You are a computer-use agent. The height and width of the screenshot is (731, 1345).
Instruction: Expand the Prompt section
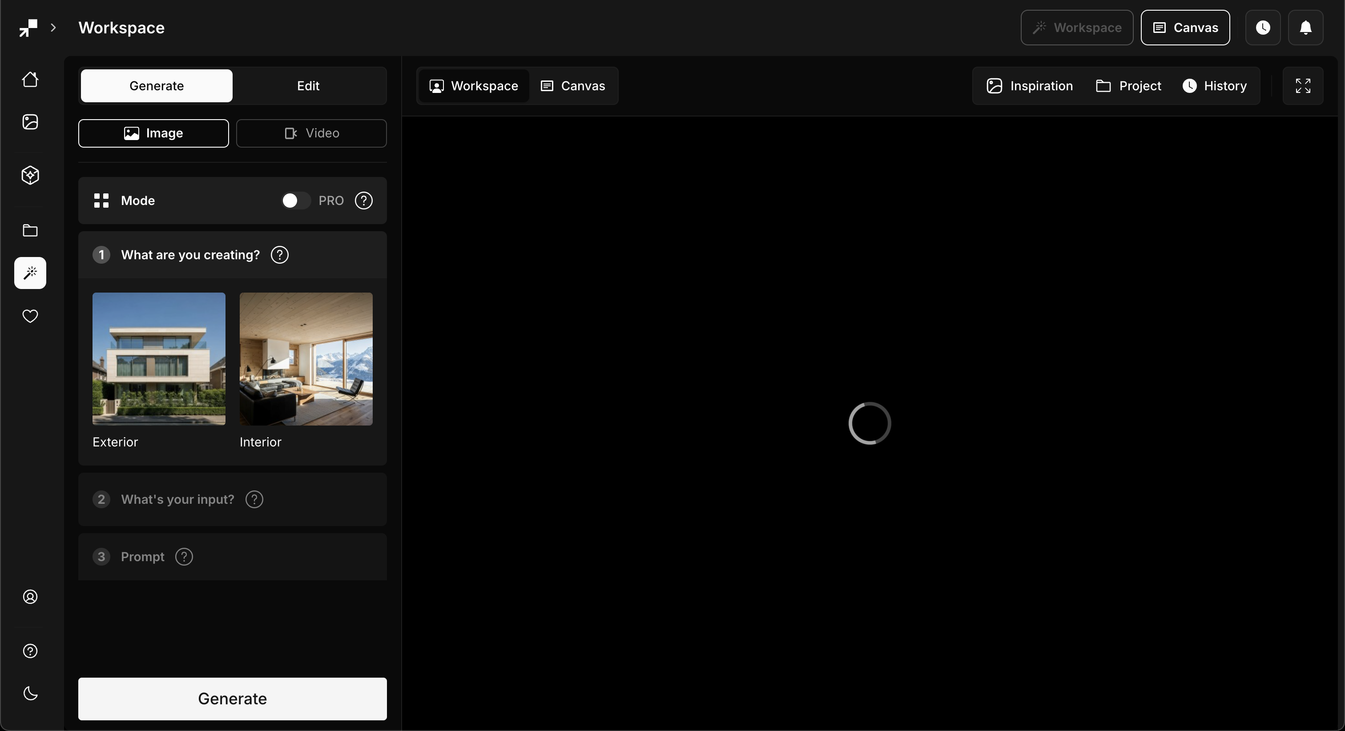142,557
